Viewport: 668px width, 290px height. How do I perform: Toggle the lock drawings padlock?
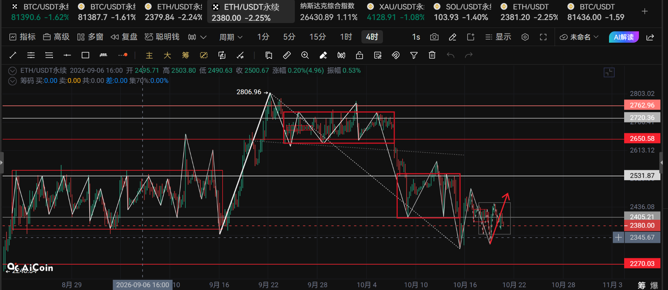pyautogui.click(x=360, y=56)
